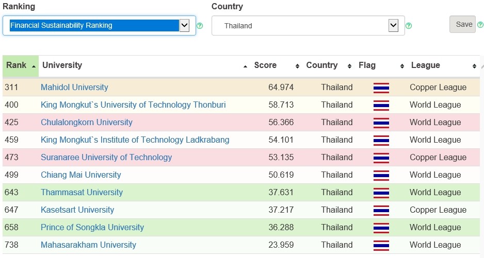Viewport: 484px width, 258px height.
Task: Open Thammasat University link
Action: [82, 193]
